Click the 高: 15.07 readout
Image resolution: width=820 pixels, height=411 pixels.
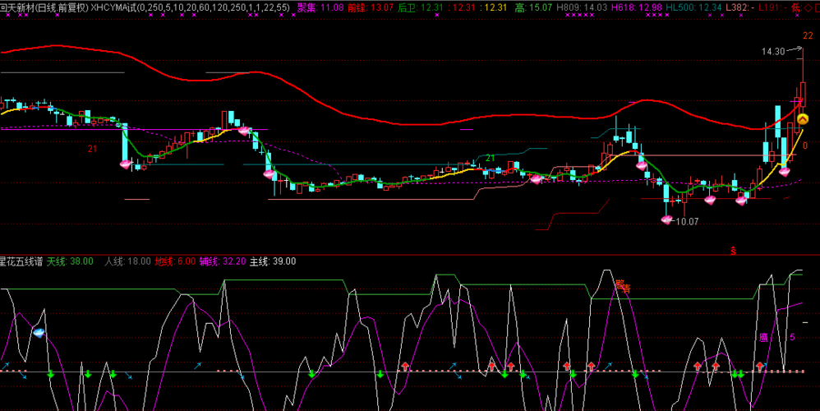(x=533, y=7)
